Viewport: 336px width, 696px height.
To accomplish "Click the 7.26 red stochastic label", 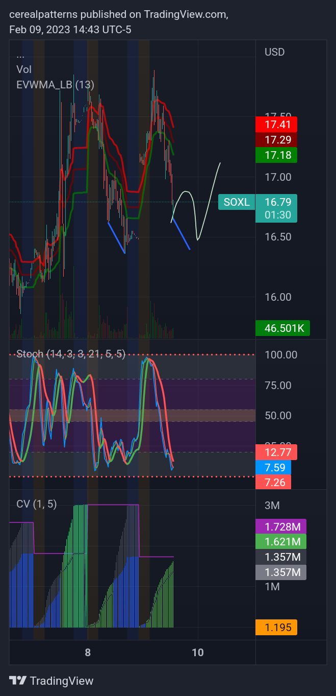I will tap(273, 482).
